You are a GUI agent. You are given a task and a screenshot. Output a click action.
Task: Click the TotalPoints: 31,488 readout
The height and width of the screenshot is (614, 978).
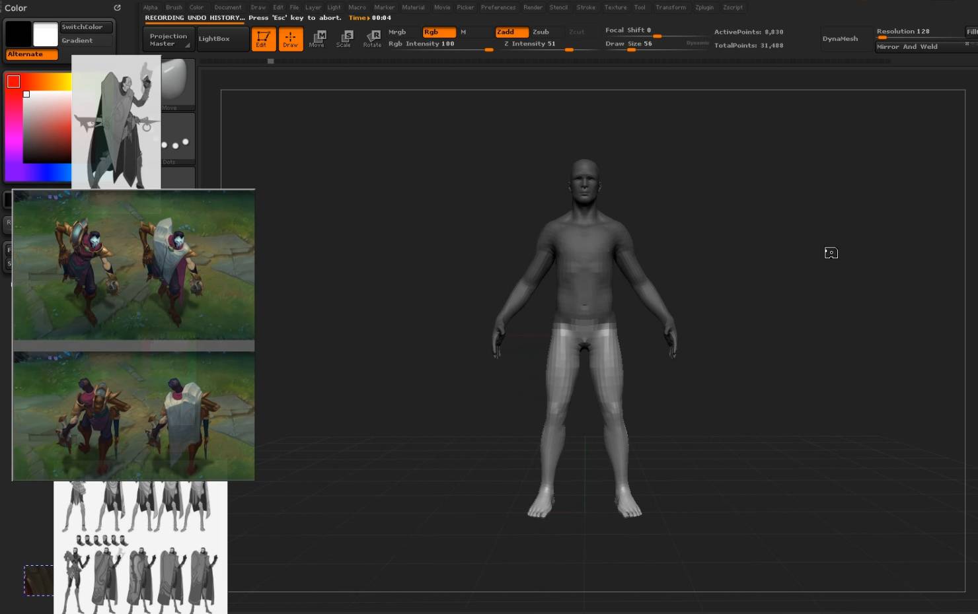point(749,46)
